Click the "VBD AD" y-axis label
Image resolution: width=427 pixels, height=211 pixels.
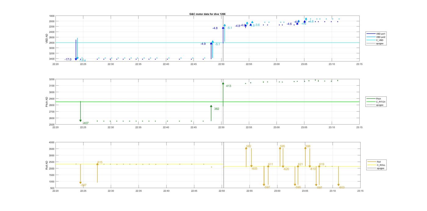47,38
